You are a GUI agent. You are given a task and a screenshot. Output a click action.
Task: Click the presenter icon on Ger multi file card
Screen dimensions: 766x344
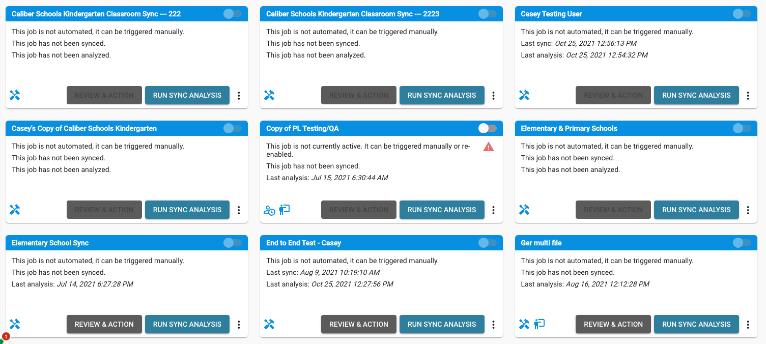tap(539, 324)
